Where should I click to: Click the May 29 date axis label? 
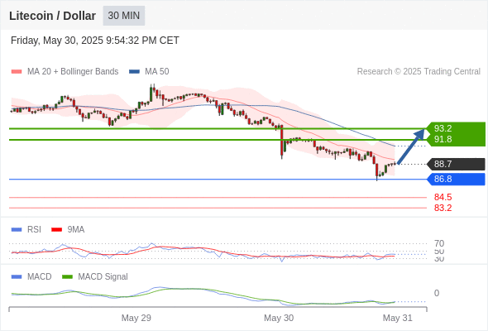click(136, 318)
